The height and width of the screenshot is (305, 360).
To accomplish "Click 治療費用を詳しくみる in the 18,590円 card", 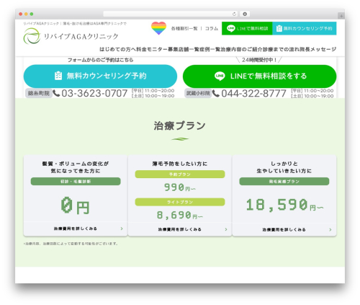I will click(x=284, y=230).
